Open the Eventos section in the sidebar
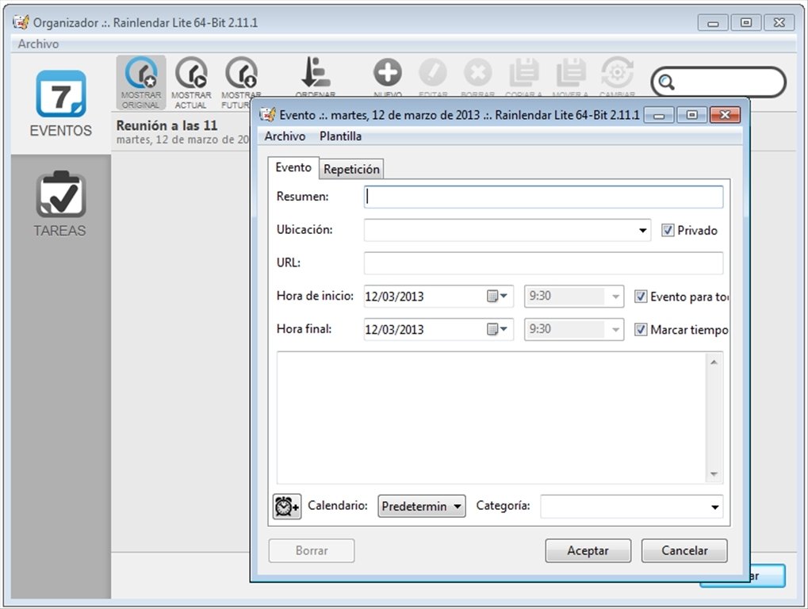This screenshot has width=808, height=609. 61,103
